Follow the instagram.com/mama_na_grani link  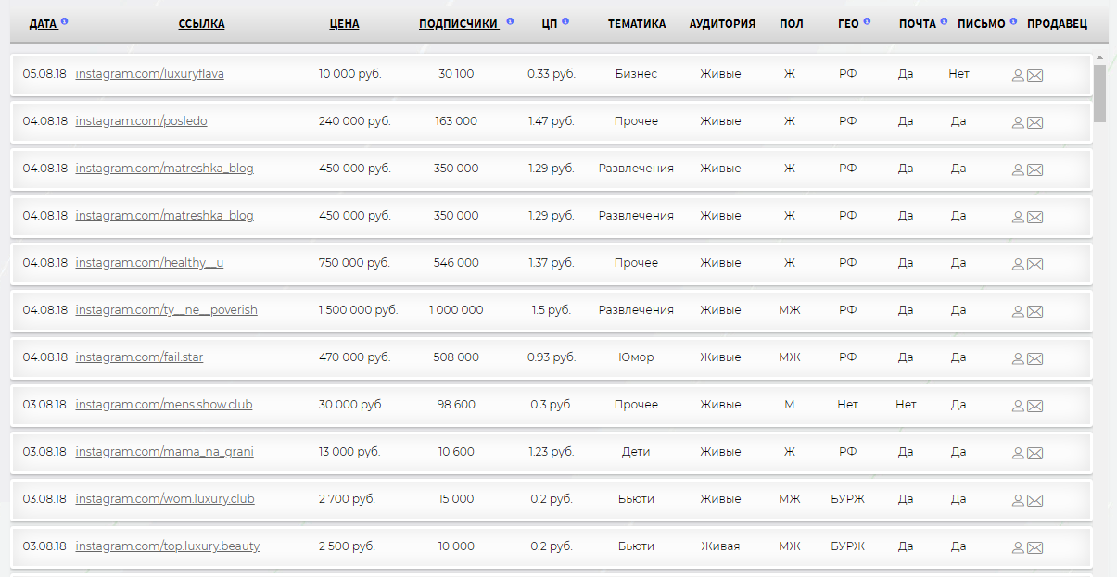coord(164,452)
